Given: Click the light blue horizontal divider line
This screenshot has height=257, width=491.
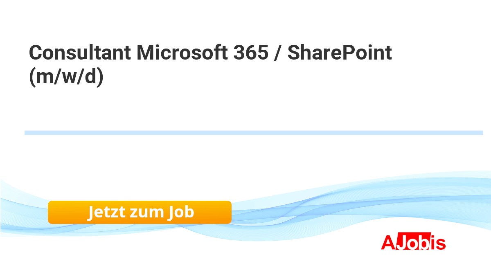Looking at the screenshot, I should click(x=254, y=133).
